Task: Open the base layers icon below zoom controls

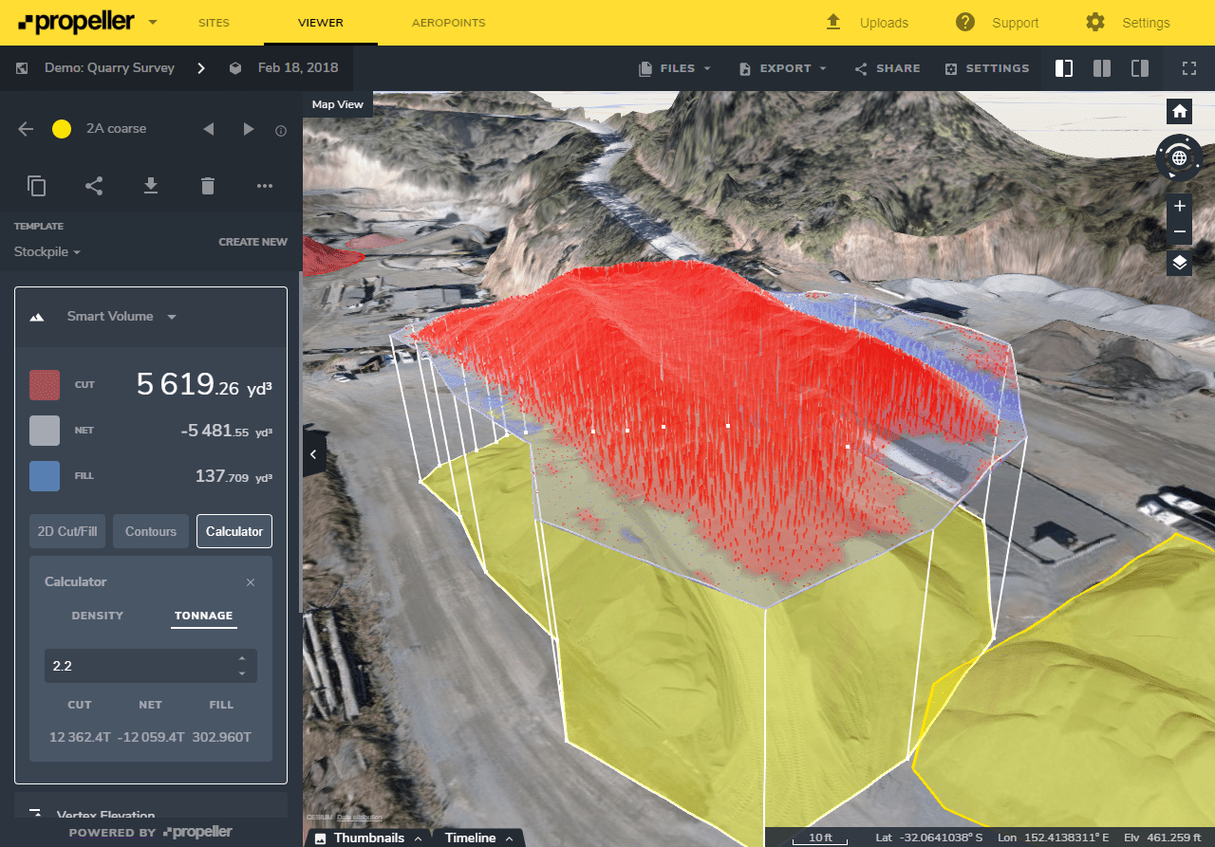Action: coord(1178,264)
